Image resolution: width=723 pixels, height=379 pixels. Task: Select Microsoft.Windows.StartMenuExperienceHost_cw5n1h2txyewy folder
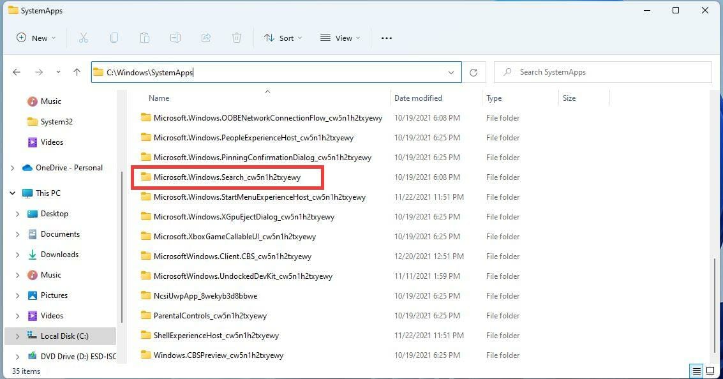point(260,197)
